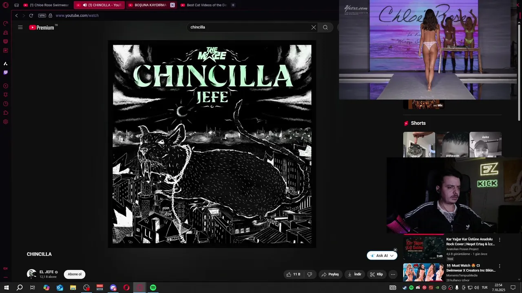Create a clip with the Klip button
Screen dimensions: 522x293
[x=376, y=274]
